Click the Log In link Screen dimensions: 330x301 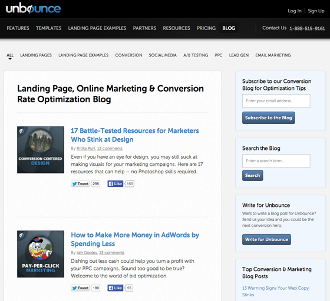point(295,11)
